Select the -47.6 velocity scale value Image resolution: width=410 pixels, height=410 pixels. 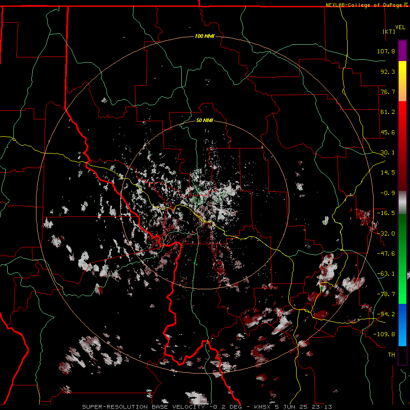point(386,254)
